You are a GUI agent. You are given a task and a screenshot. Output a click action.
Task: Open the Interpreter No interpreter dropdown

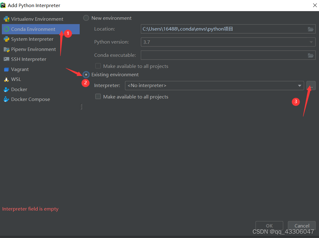click(214, 86)
